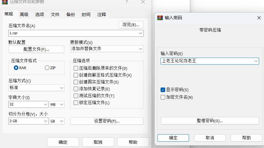Select the RAR archive format

(x=16, y=68)
